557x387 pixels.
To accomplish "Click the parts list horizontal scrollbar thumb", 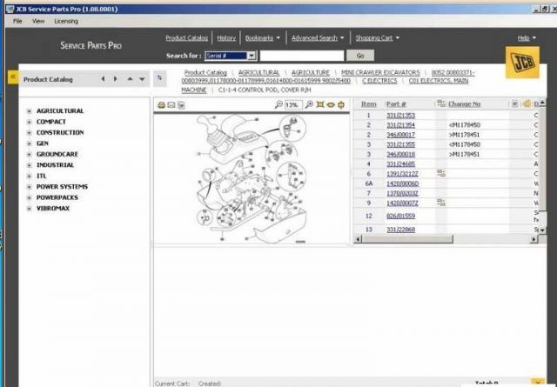I will (407, 239).
